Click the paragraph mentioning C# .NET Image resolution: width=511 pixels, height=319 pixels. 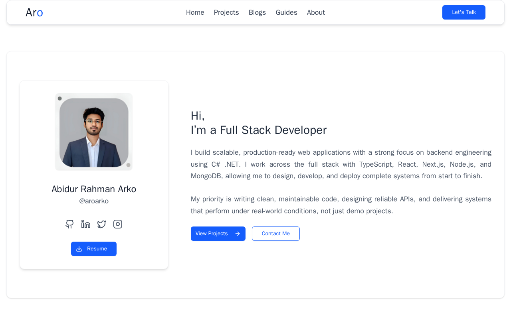tap(341, 164)
